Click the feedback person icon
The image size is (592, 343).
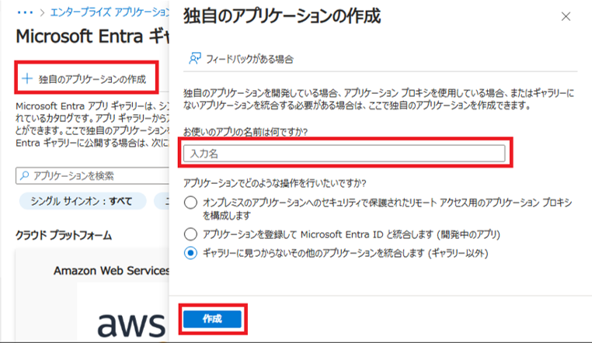pyautogui.click(x=195, y=59)
